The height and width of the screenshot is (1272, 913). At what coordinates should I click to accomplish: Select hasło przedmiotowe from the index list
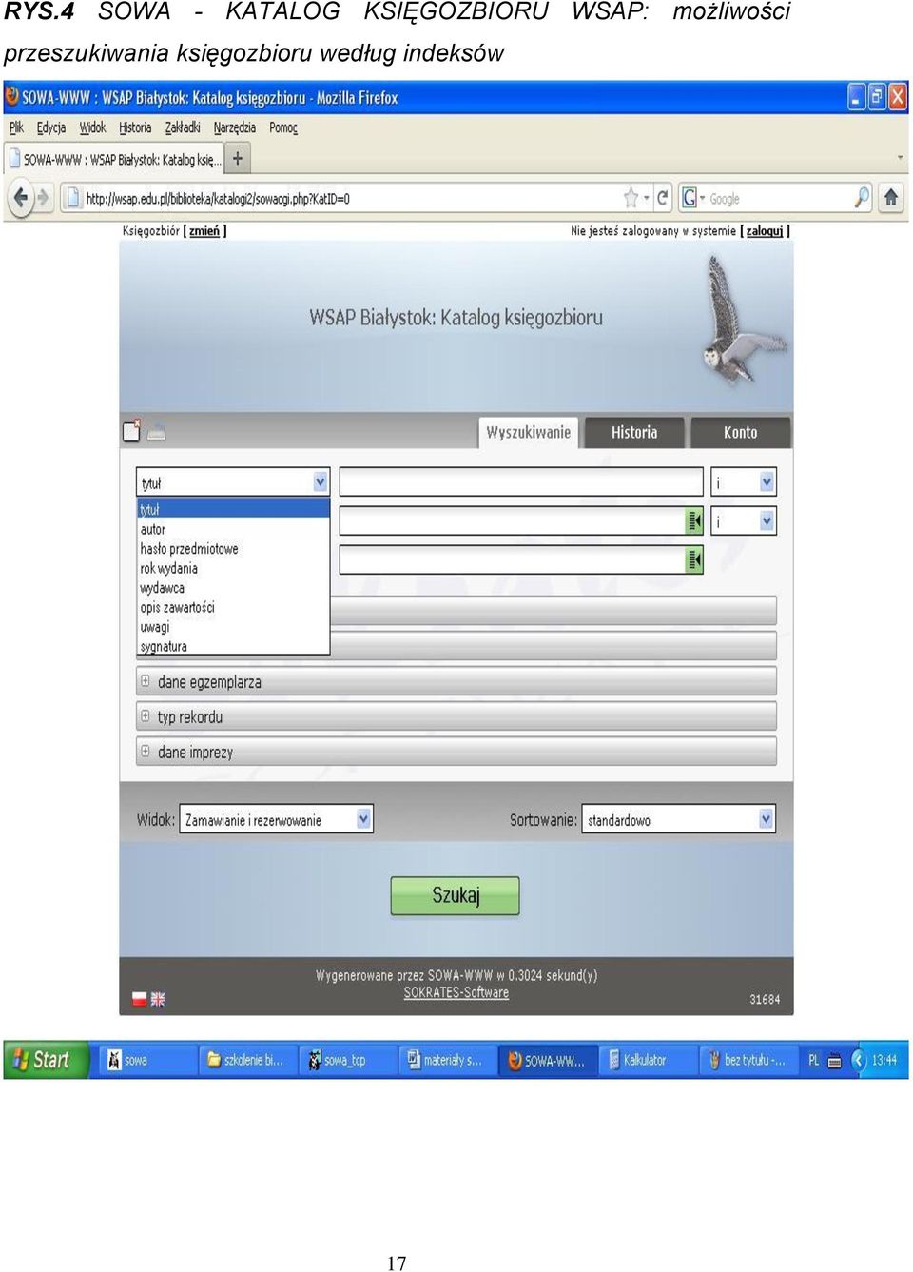pos(233,549)
